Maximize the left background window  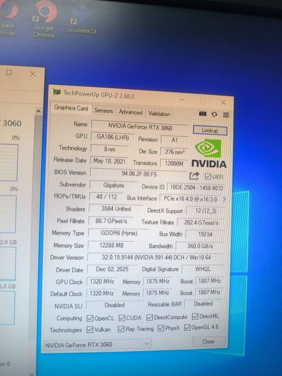point(9,72)
